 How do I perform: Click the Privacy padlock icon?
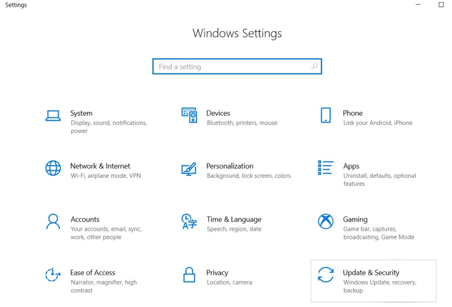coord(189,275)
